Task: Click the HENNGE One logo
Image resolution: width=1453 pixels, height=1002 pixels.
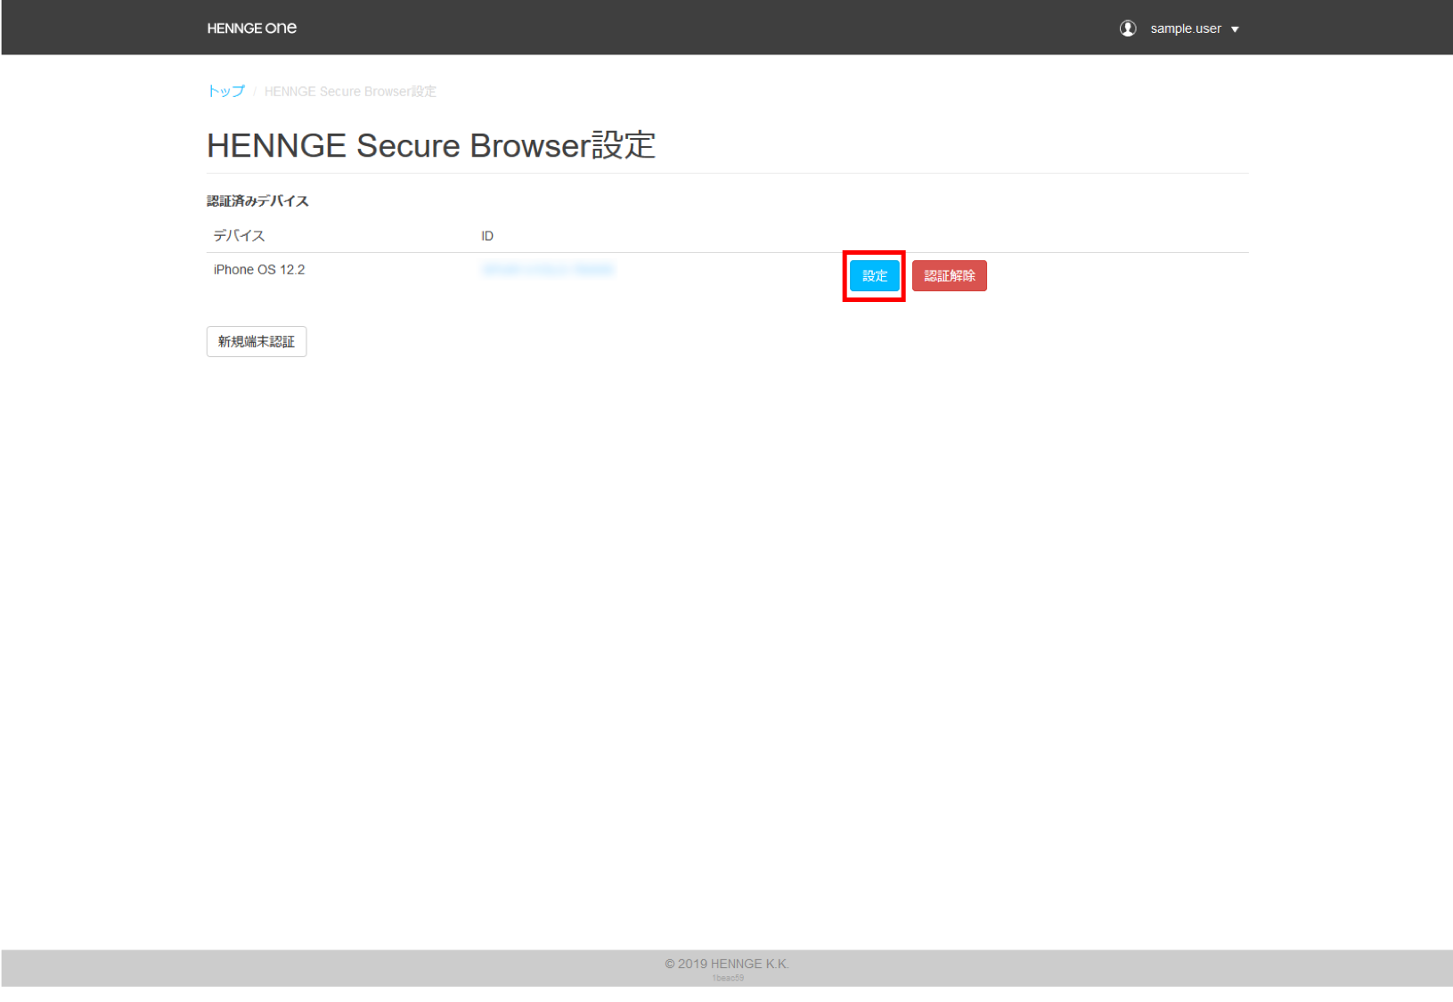Action: tap(251, 29)
